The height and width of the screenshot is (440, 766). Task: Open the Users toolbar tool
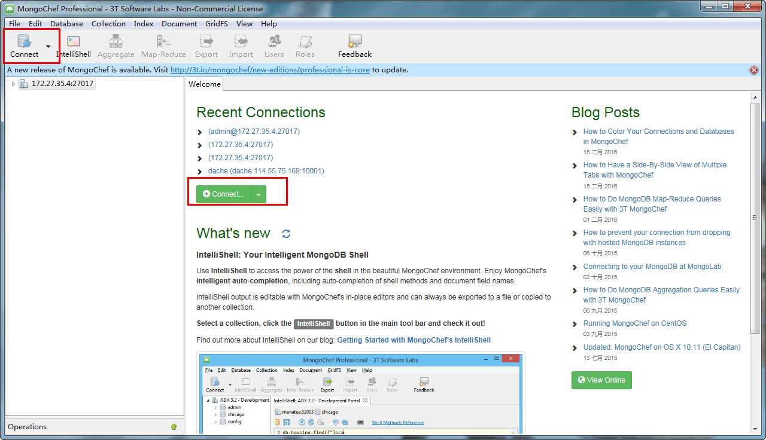(274, 46)
